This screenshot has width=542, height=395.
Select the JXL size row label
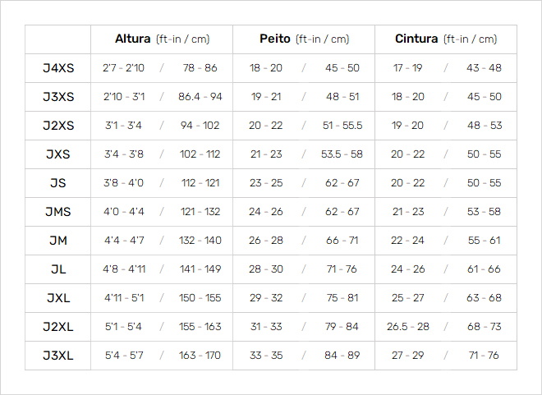pos(58,297)
